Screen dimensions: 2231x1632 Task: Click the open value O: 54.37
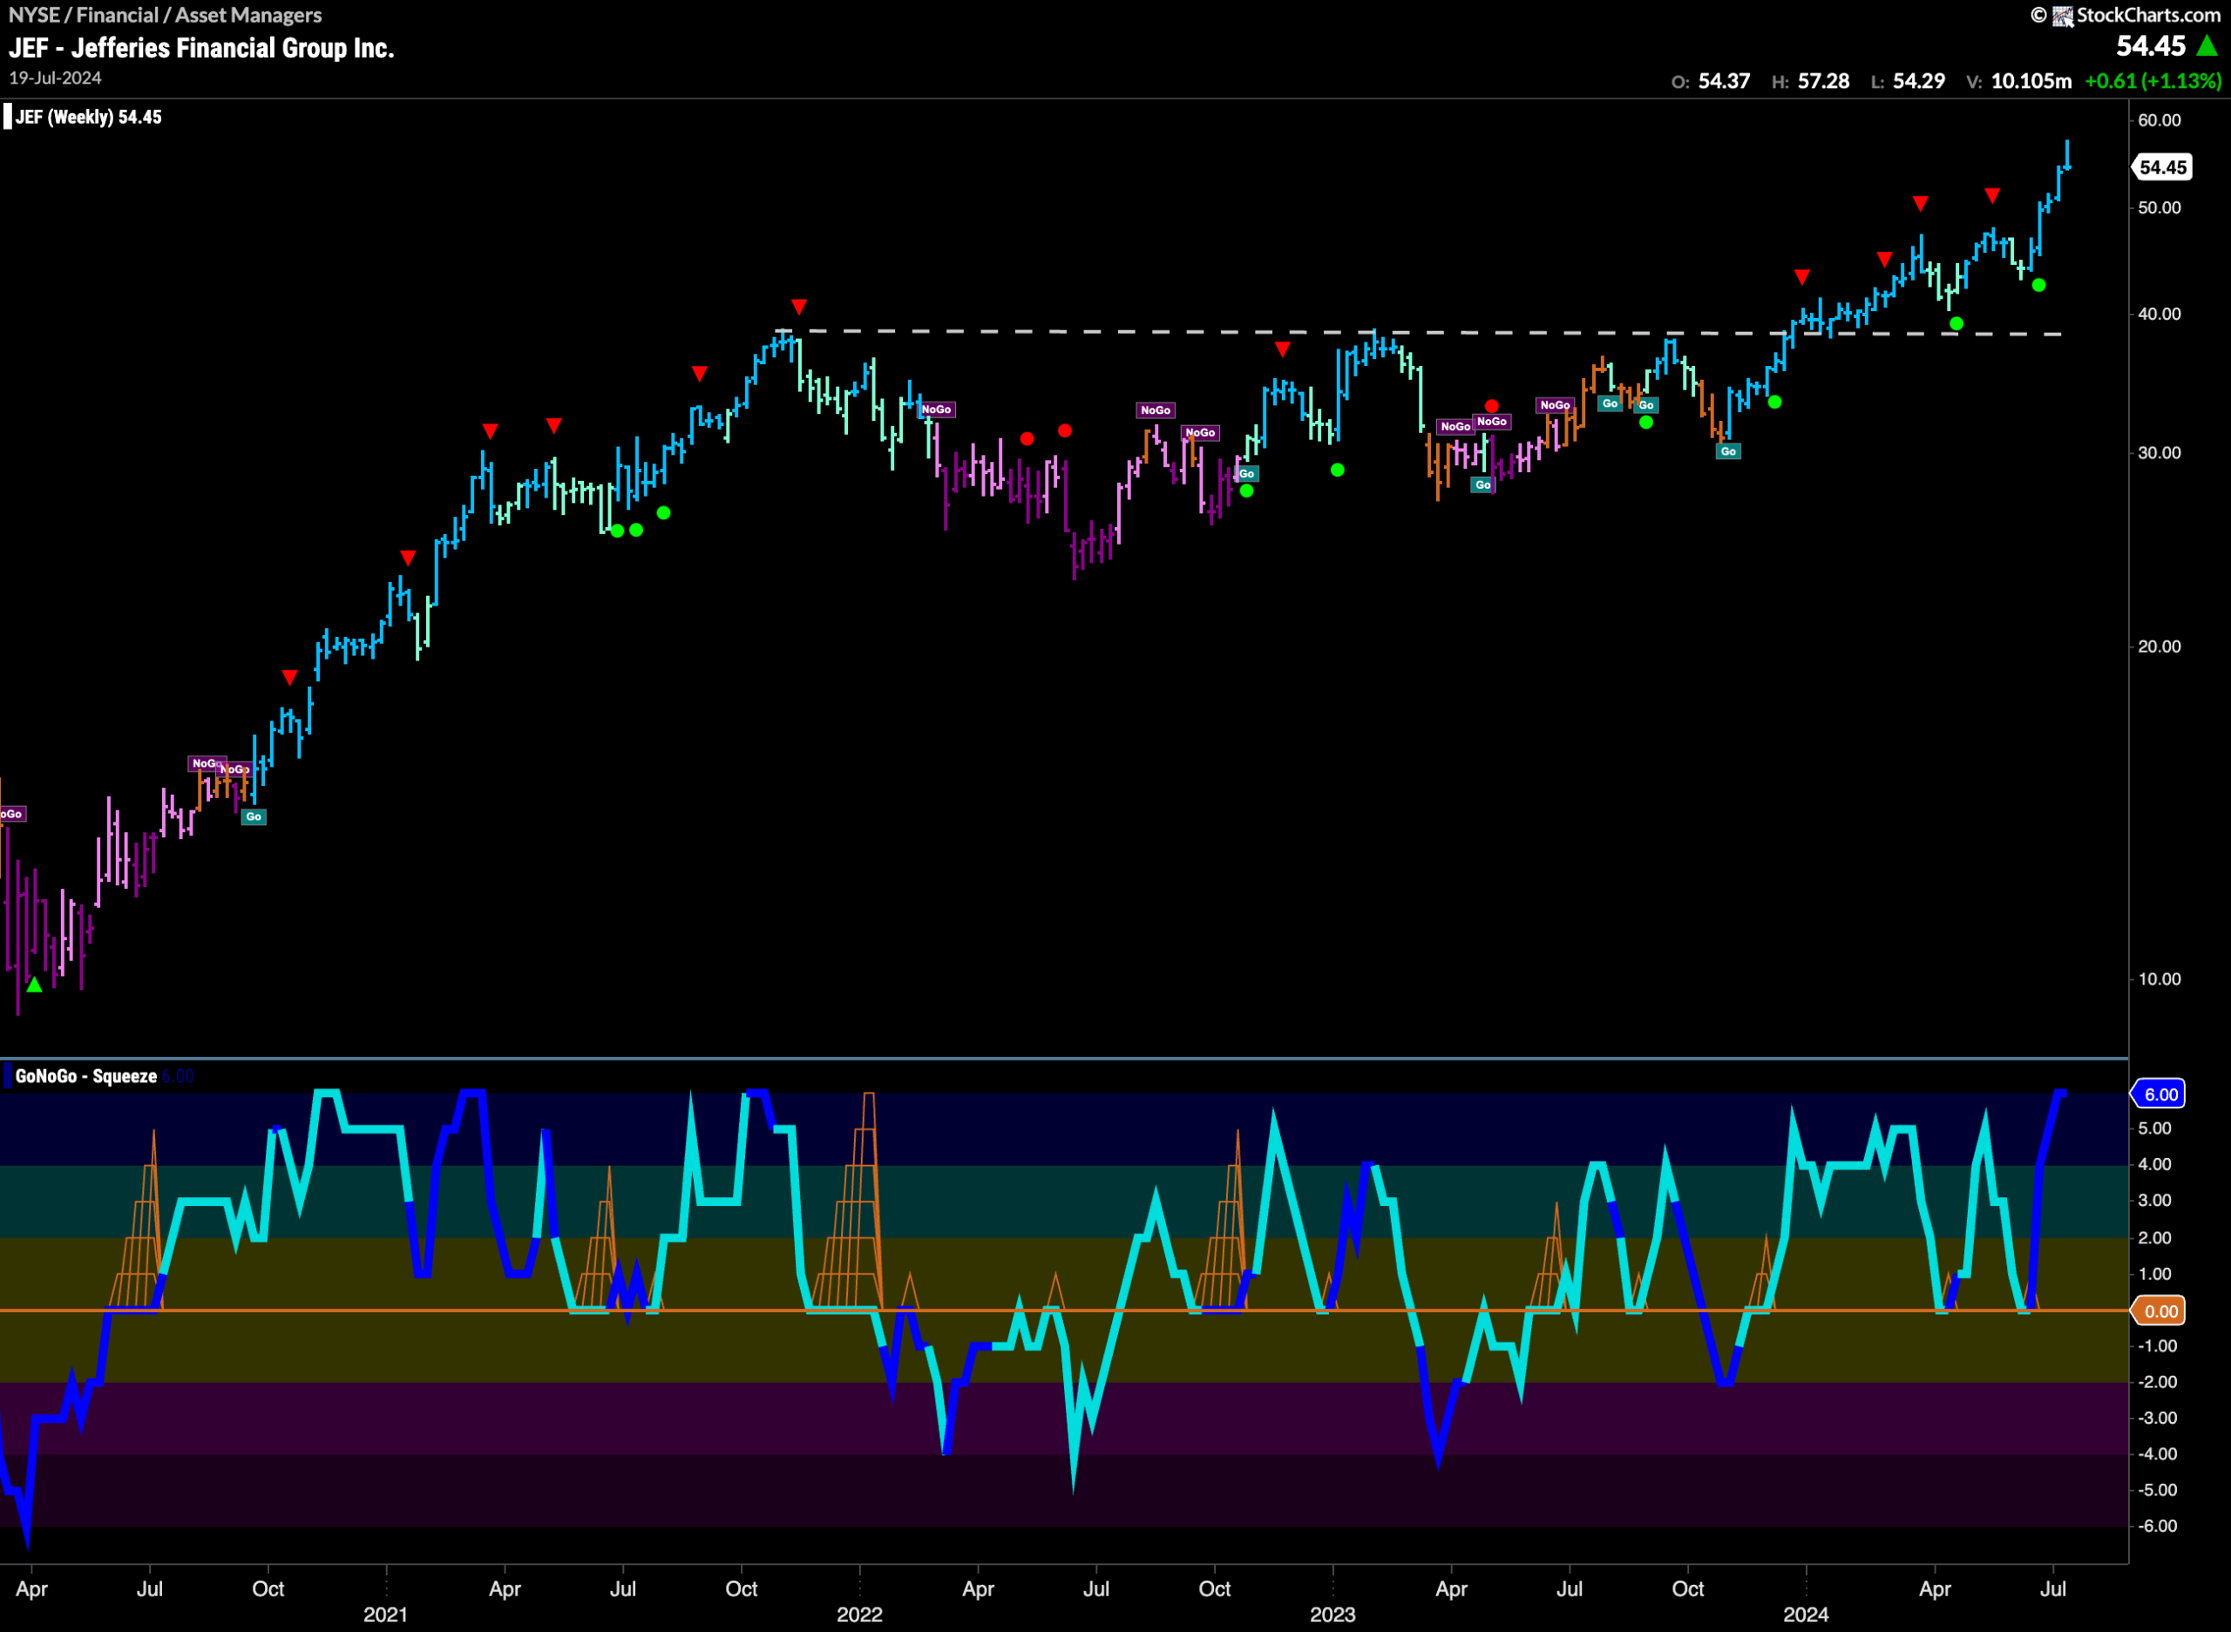1711,81
